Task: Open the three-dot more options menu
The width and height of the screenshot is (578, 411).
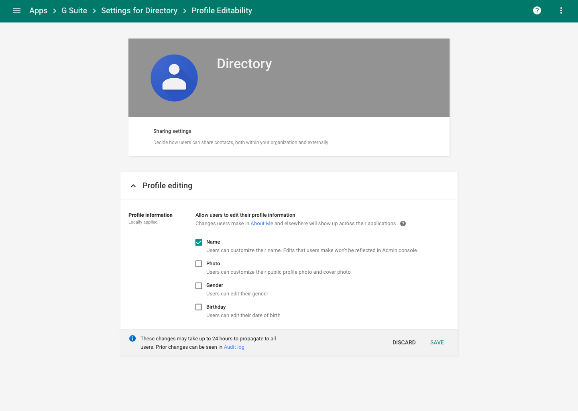Action: tap(561, 11)
